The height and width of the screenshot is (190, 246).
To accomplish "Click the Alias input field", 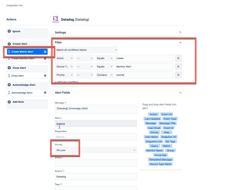I will (x=96, y=124).
